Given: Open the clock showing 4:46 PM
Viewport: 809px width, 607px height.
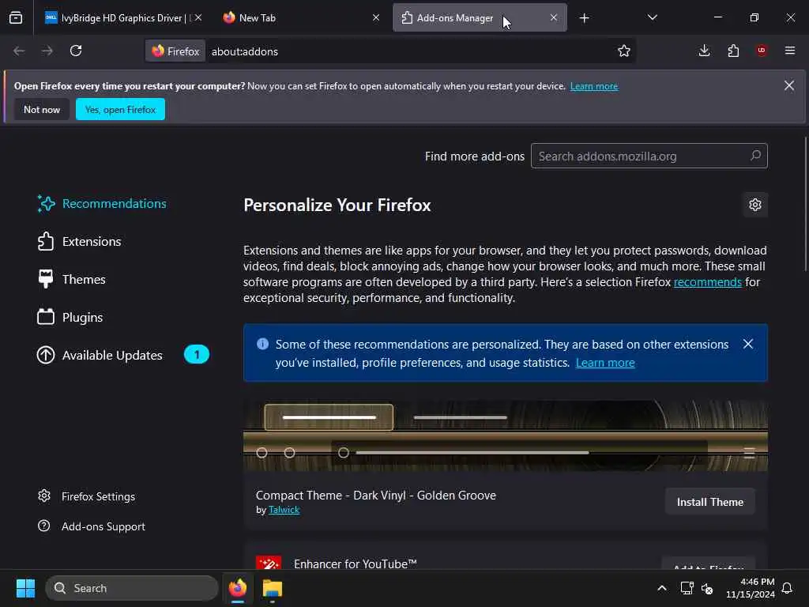Looking at the screenshot, I should pos(751,588).
